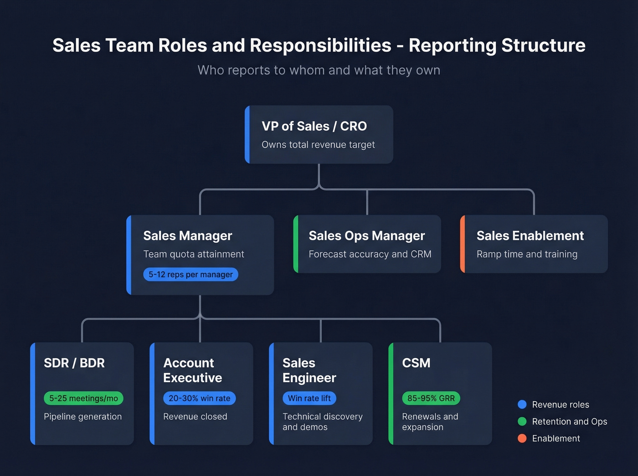Select the Sales Manager card
638x476 pixels.
[200, 255]
